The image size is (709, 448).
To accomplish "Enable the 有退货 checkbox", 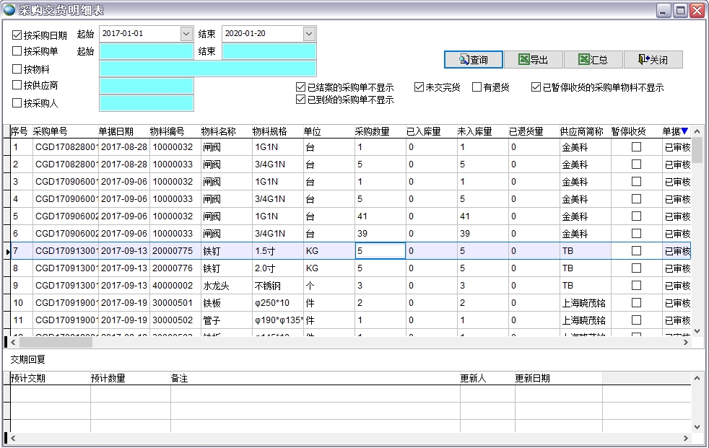I will [x=477, y=87].
